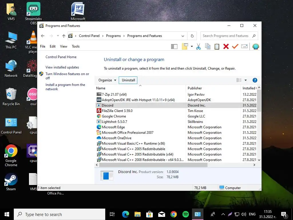Open the View menu
This screenshot has width=293, height=220.
tap(64, 46)
